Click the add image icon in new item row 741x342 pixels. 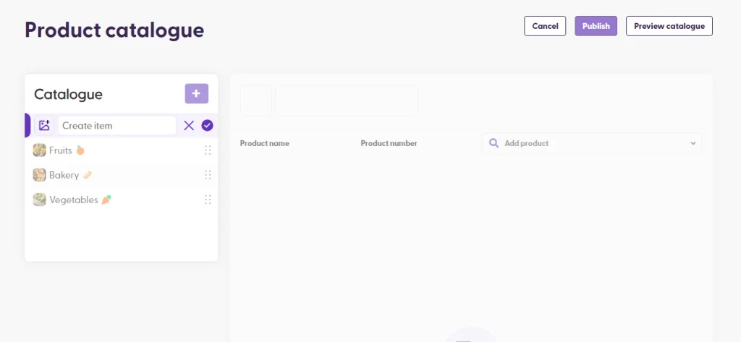44,126
